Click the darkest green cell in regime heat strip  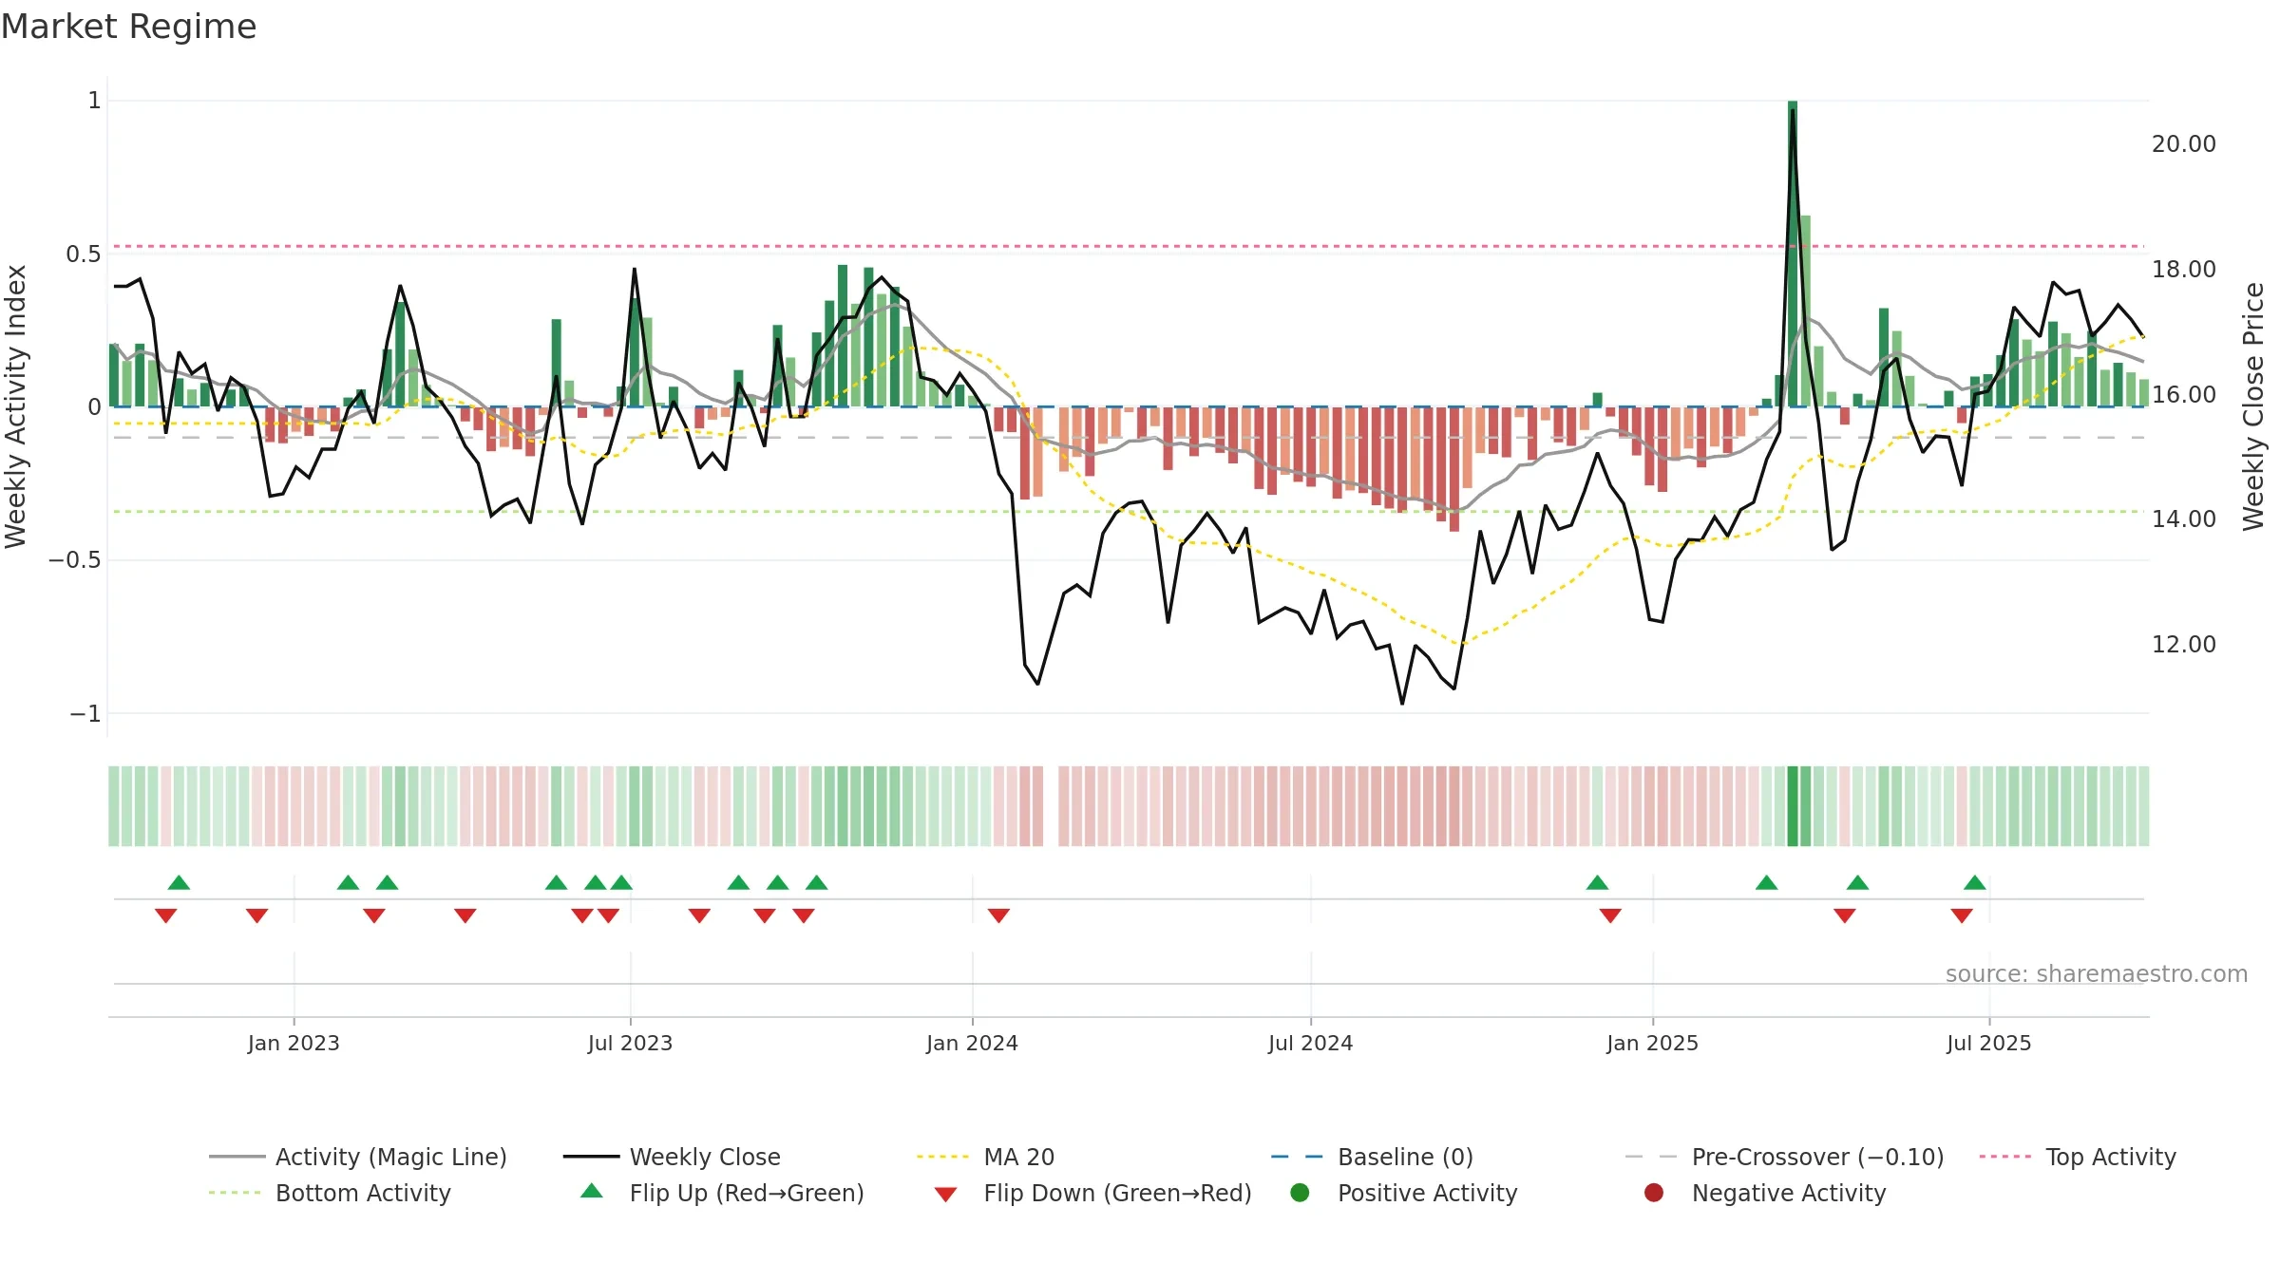pyautogui.click(x=1793, y=806)
